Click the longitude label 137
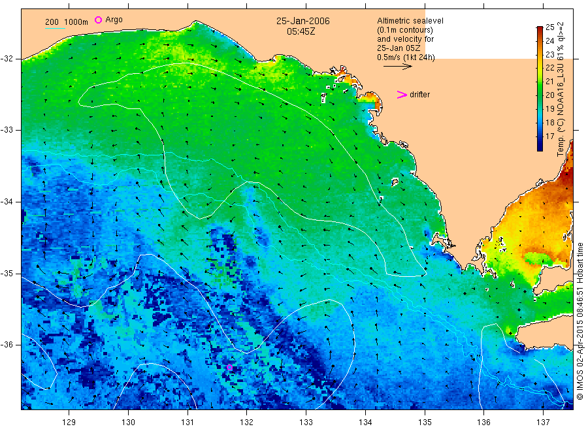This screenshot has height=431, width=588. [543, 422]
